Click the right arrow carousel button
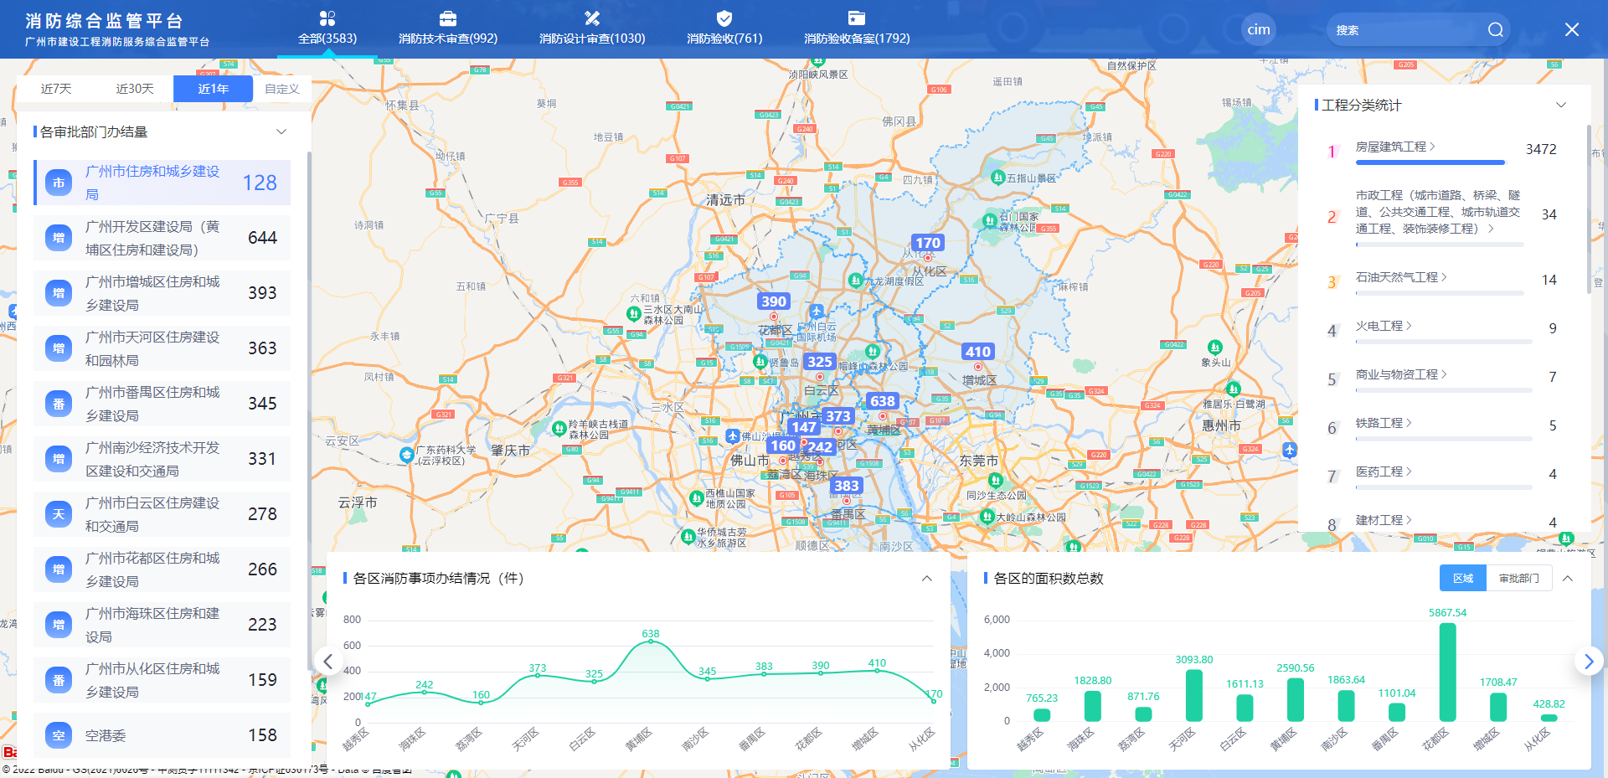This screenshot has height=778, width=1608. coord(1589,661)
